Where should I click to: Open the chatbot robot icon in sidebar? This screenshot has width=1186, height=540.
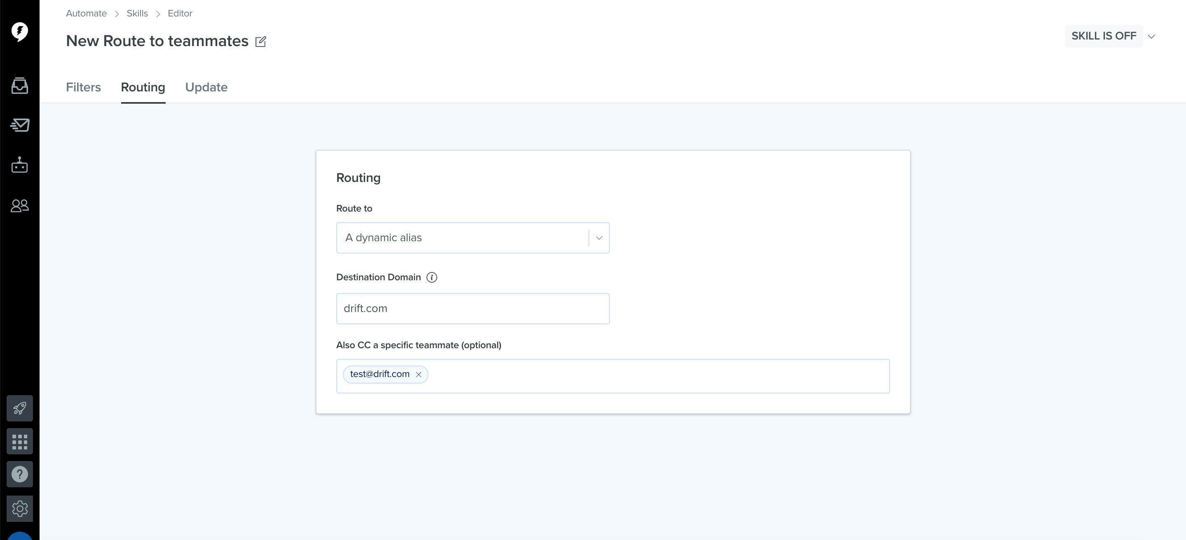pyautogui.click(x=19, y=165)
